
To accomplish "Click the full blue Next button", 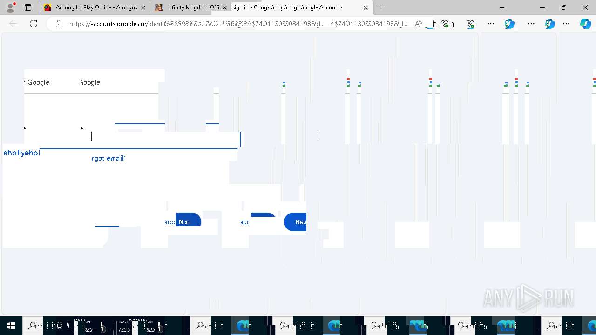I will (x=295, y=222).
